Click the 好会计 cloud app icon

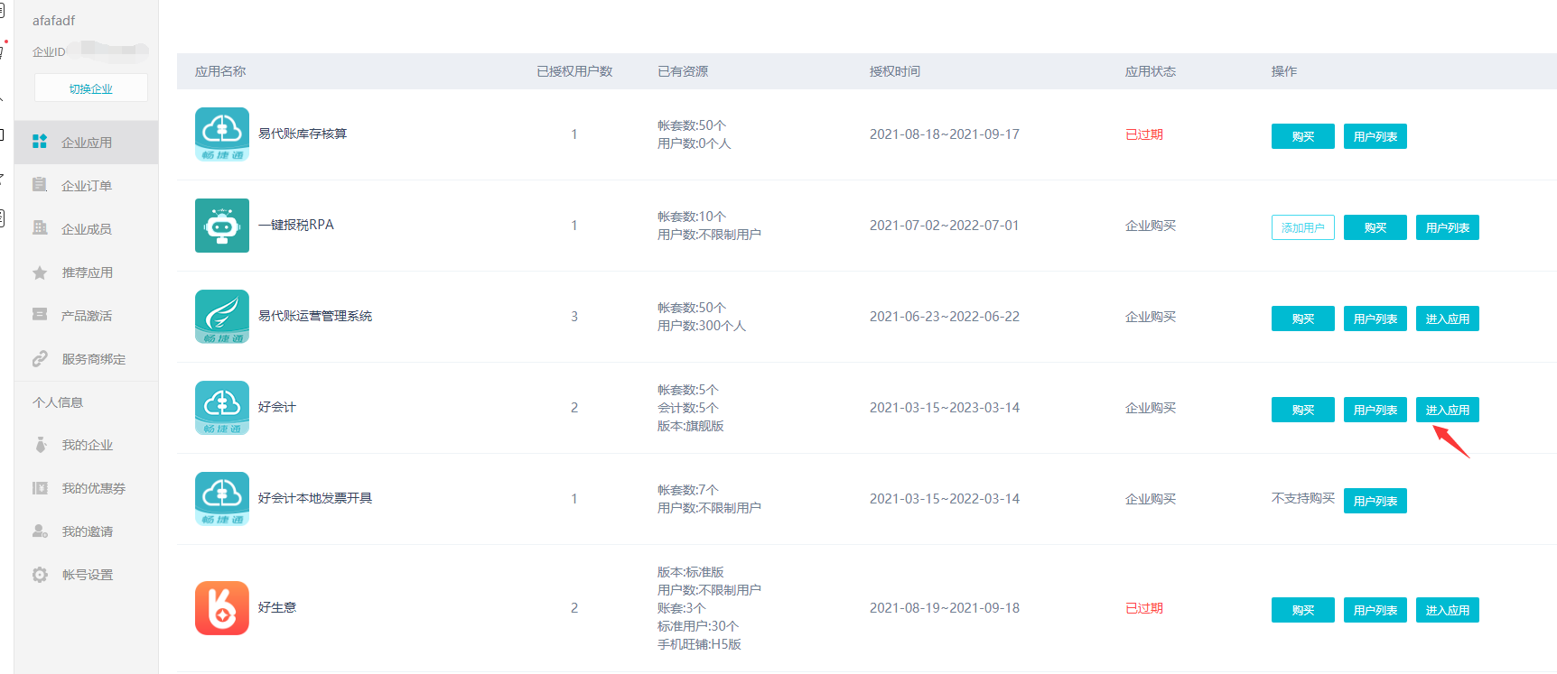click(222, 408)
